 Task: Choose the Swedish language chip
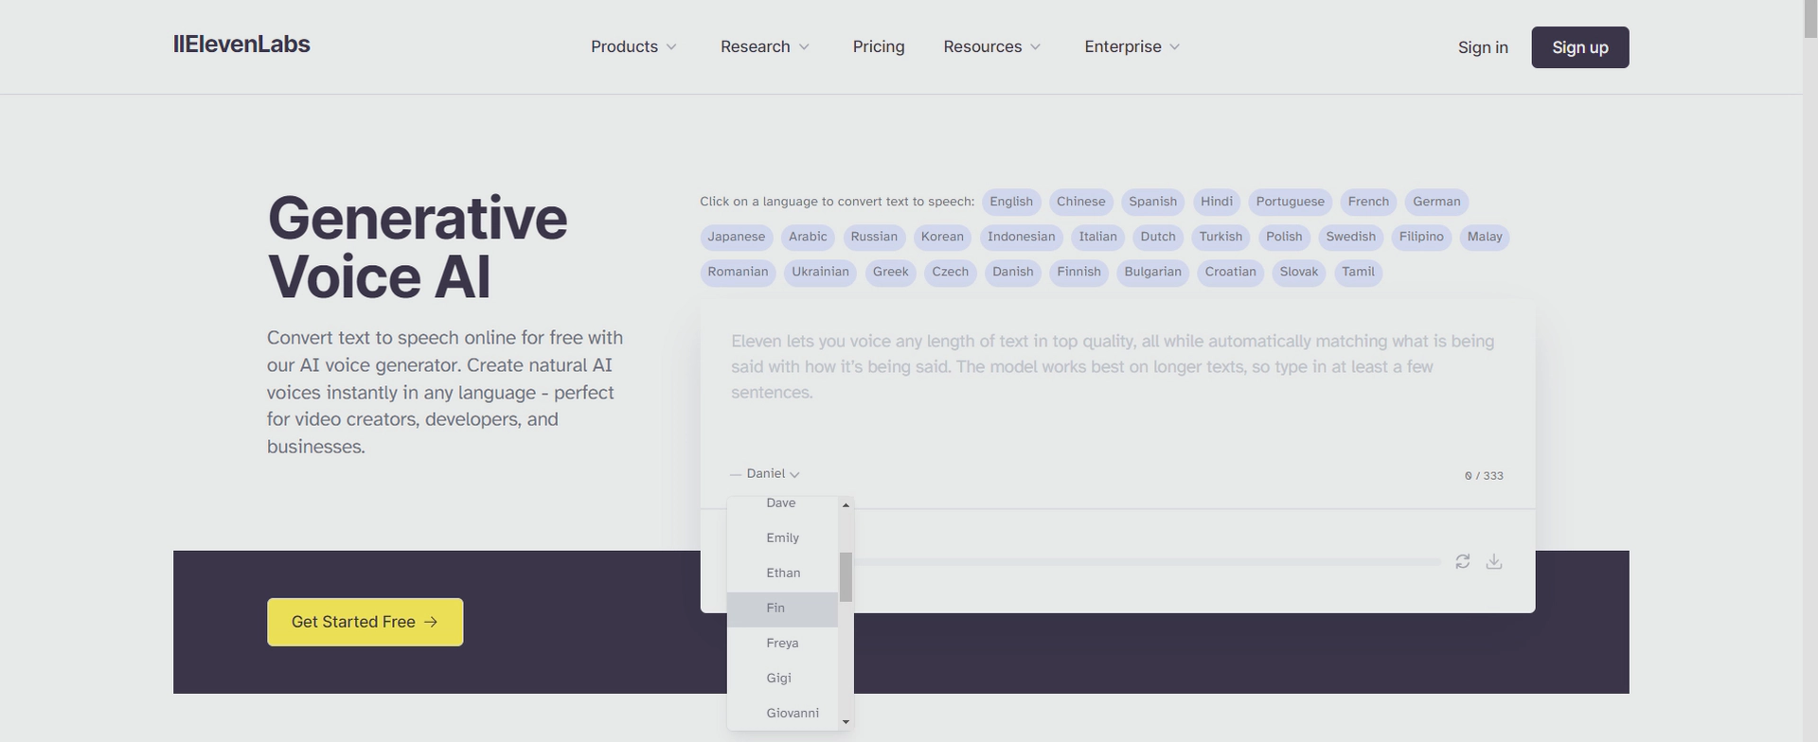coord(1350,237)
